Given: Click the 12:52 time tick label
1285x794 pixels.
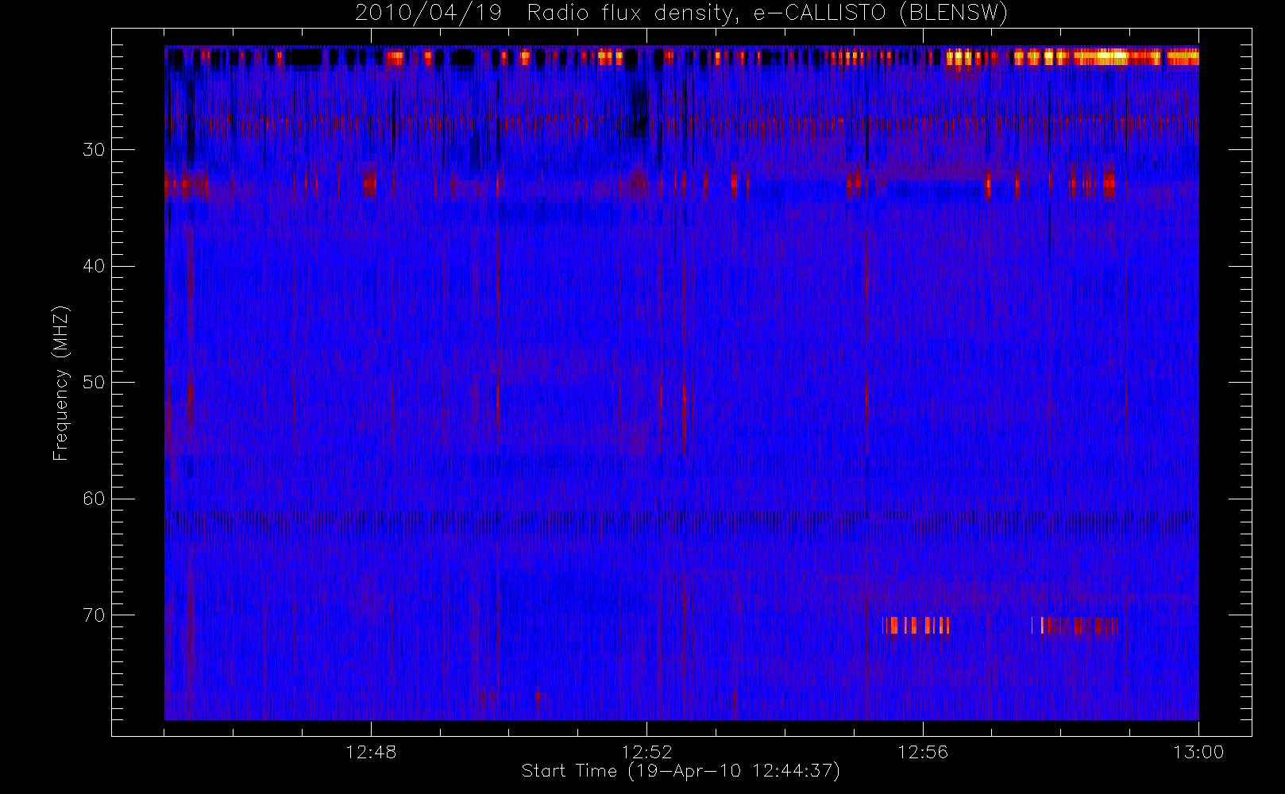Looking at the screenshot, I should pos(646,752).
